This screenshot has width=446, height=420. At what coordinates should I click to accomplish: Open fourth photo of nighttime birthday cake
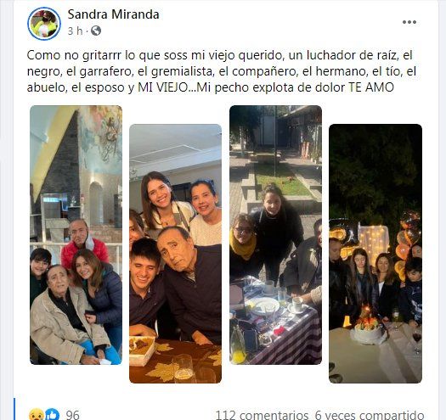tap(375, 254)
